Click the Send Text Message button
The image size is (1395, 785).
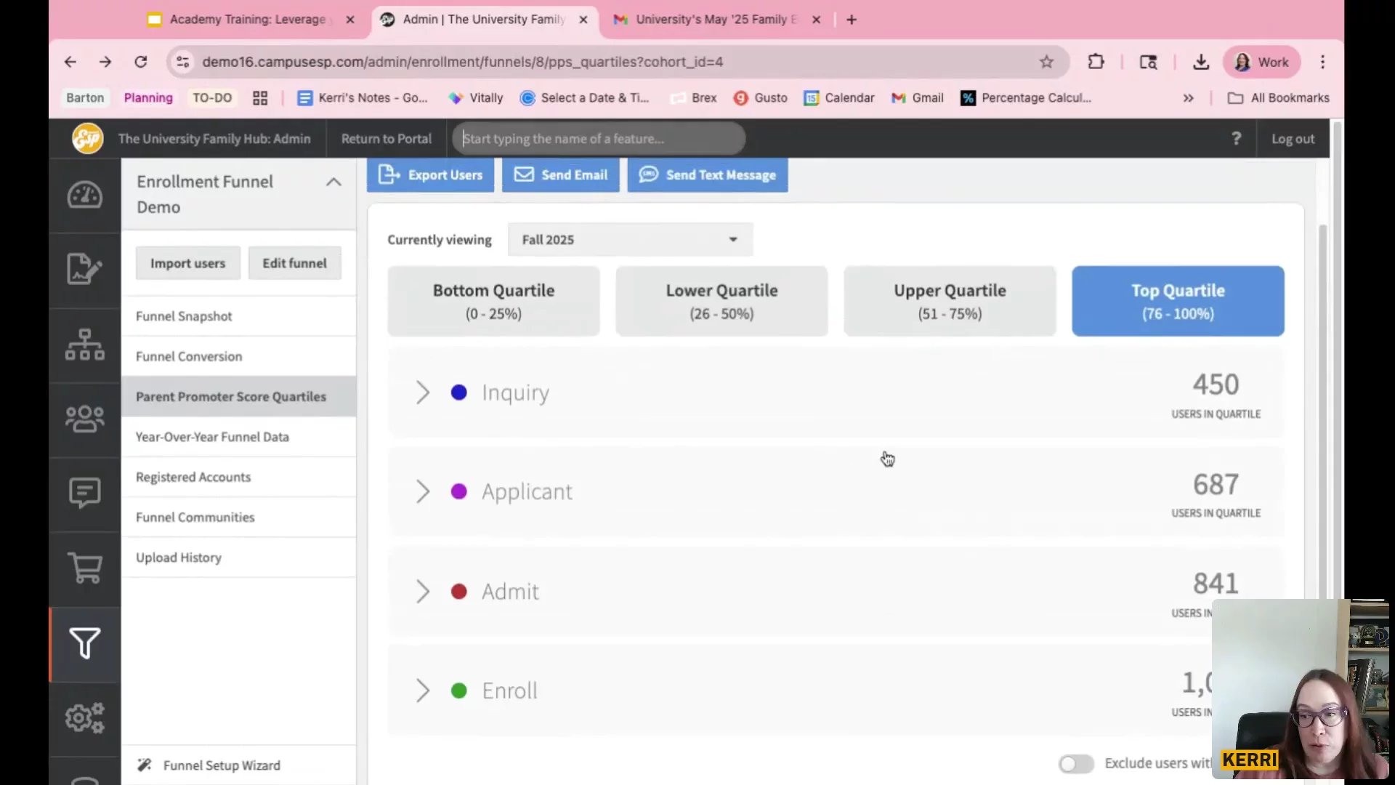(707, 175)
